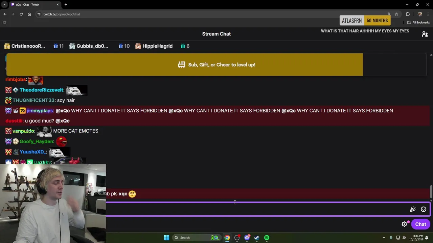Go back in browser history
433x243 pixels.
pyautogui.click(x=5, y=14)
